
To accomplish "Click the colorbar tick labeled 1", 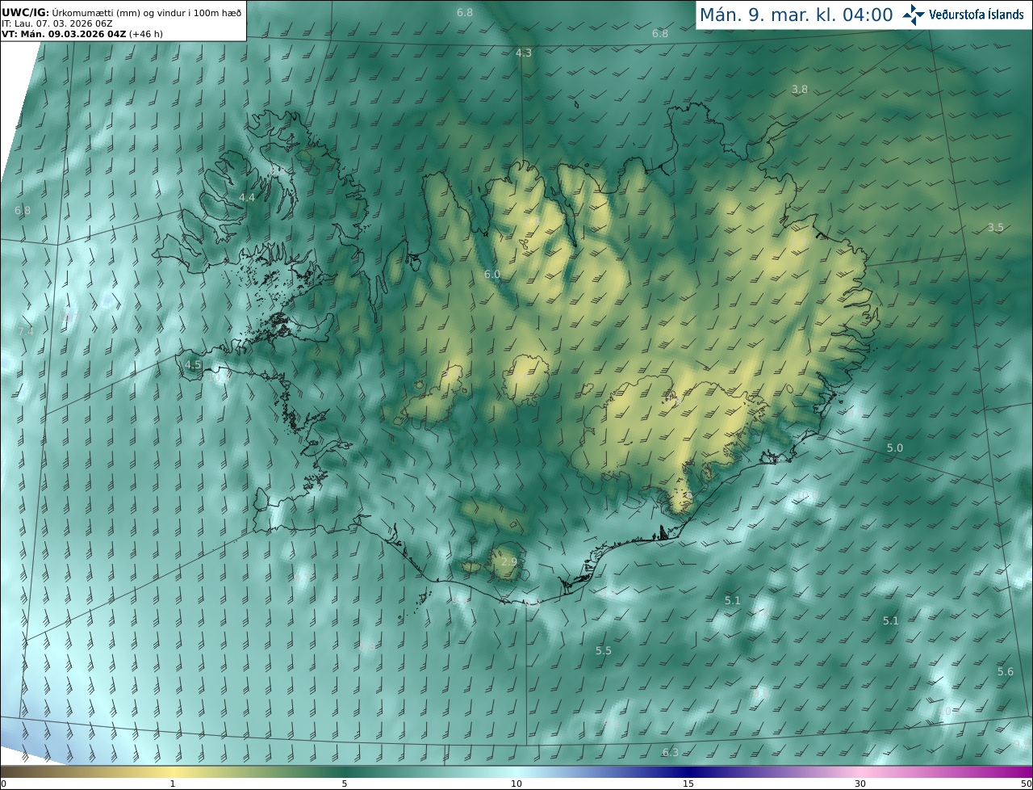I will (x=173, y=784).
